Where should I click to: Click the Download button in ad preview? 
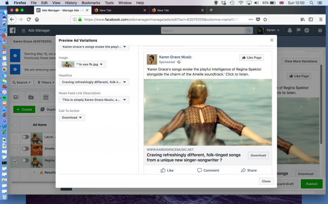(x=258, y=155)
